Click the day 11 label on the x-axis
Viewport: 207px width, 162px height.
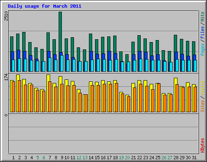click(73, 158)
